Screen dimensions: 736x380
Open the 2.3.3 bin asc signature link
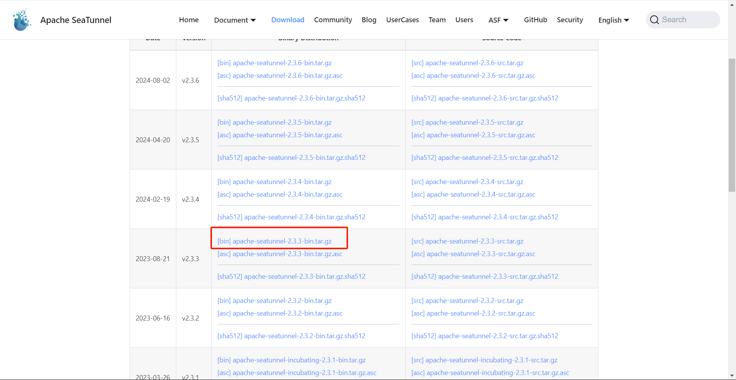click(x=280, y=254)
